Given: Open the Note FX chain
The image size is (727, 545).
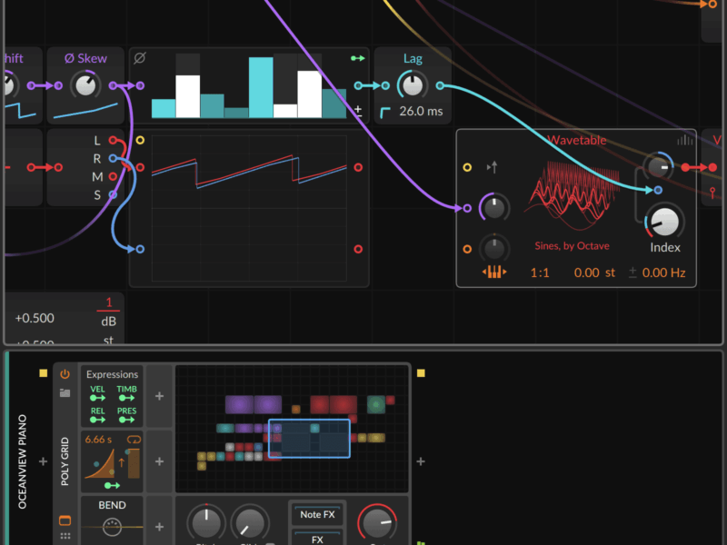Looking at the screenshot, I should tap(316, 514).
